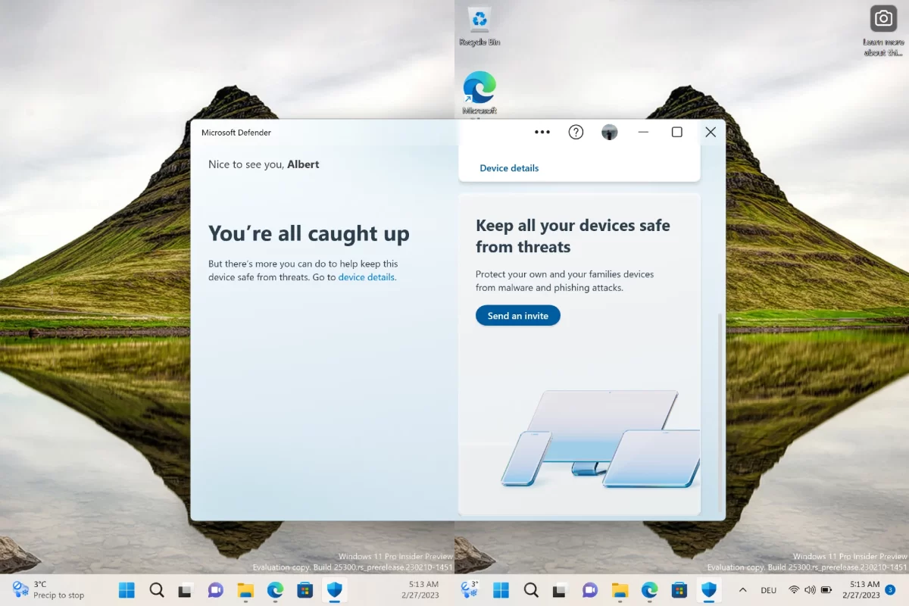The width and height of the screenshot is (909, 606).
Task: Open the account profile picture in Defender
Action: pyautogui.click(x=610, y=133)
